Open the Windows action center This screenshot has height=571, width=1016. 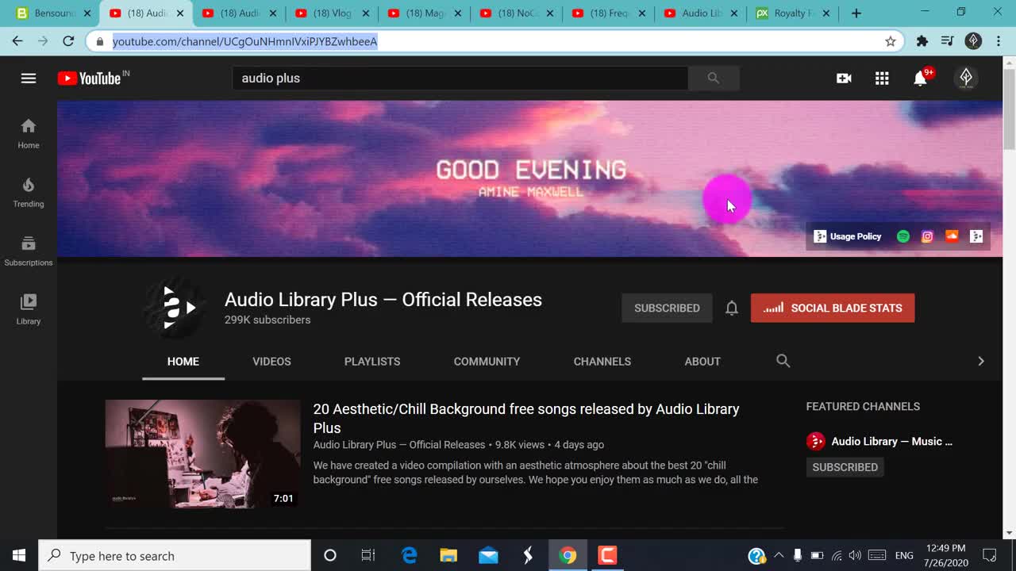coord(990,555)
